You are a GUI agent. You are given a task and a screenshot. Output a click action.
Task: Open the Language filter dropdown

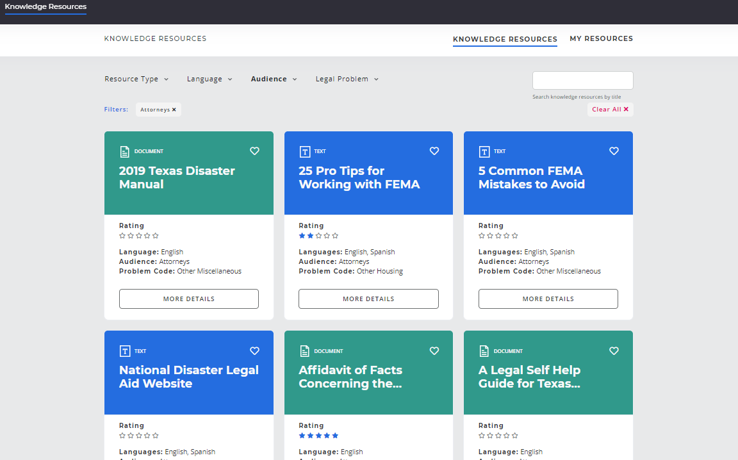point(209,79)
